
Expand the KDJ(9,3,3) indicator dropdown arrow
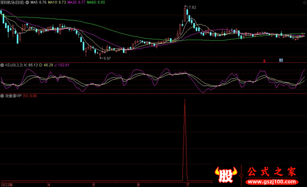[2, 65]
